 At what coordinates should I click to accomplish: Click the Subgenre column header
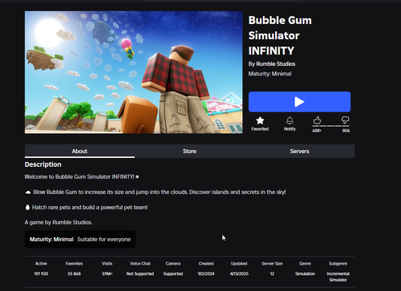click(338, 264)
